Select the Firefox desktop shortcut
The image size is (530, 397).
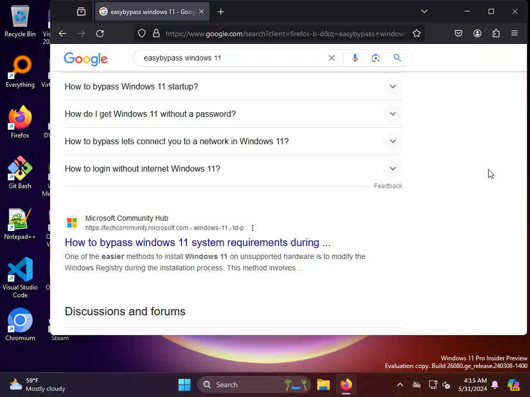click(20, 122)
